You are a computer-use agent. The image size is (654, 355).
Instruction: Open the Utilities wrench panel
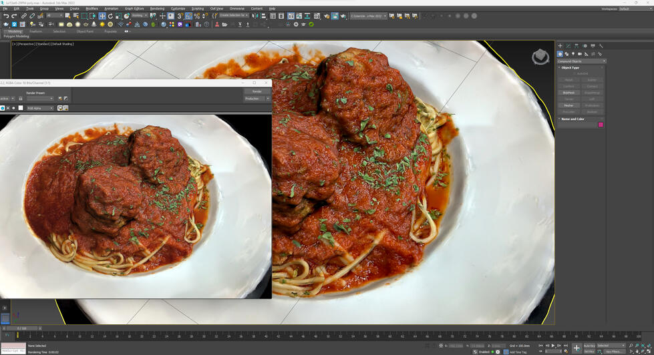coord(601,46)
